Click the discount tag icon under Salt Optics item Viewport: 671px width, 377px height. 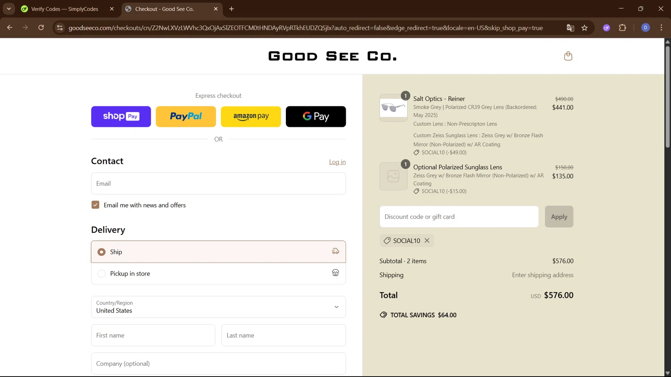point(416,152)
